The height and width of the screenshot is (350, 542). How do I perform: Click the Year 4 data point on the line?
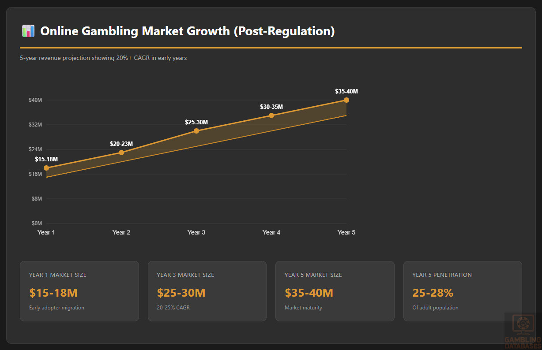tap(271, 115)
